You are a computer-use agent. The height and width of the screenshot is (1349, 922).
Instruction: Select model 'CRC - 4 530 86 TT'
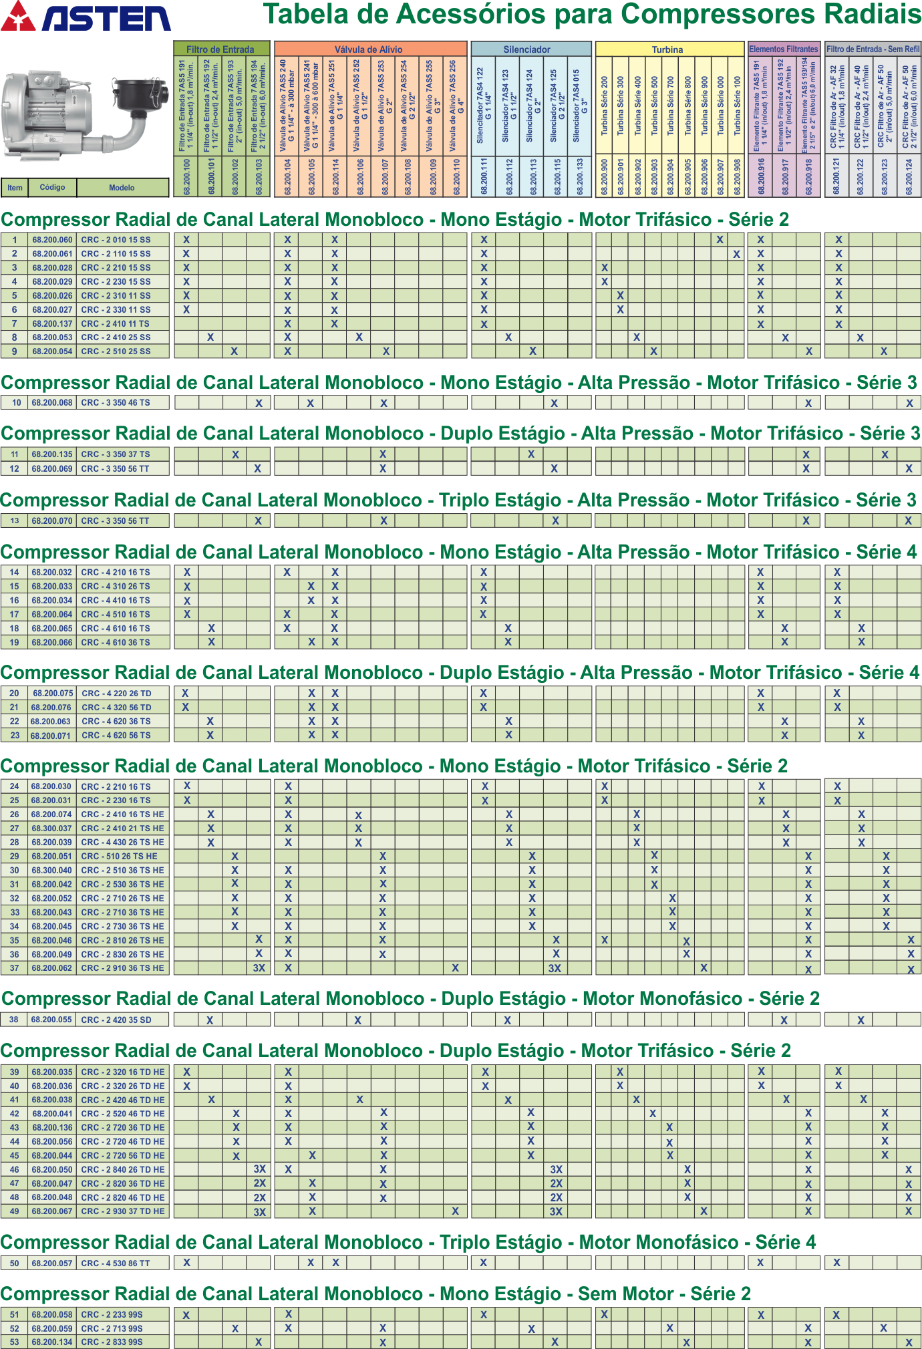(x=116, y=1263)
